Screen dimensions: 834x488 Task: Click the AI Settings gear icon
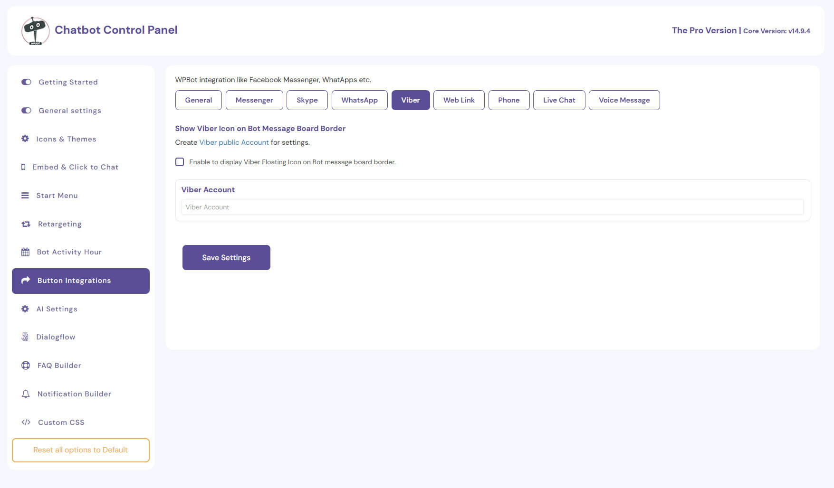click(x=25, y=309)
